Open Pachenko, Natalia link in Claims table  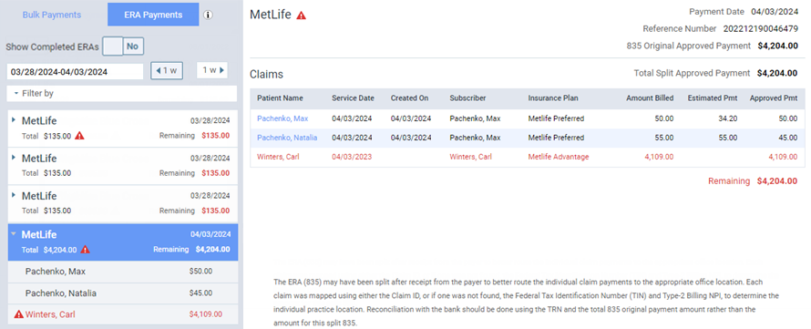(x=287, y=138)
